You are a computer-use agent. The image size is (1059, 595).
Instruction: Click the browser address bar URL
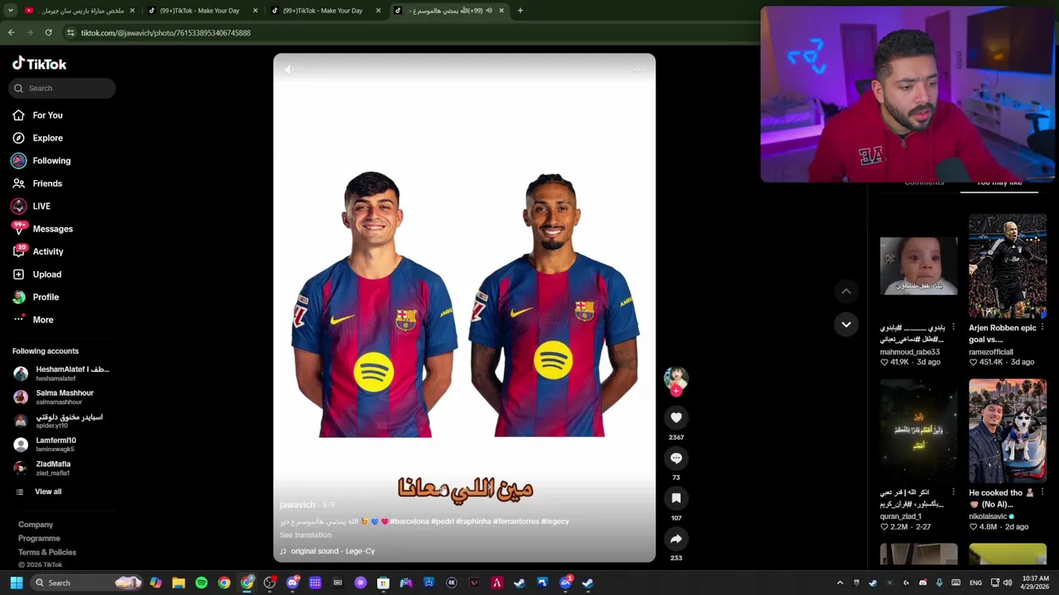click(165, 33)
